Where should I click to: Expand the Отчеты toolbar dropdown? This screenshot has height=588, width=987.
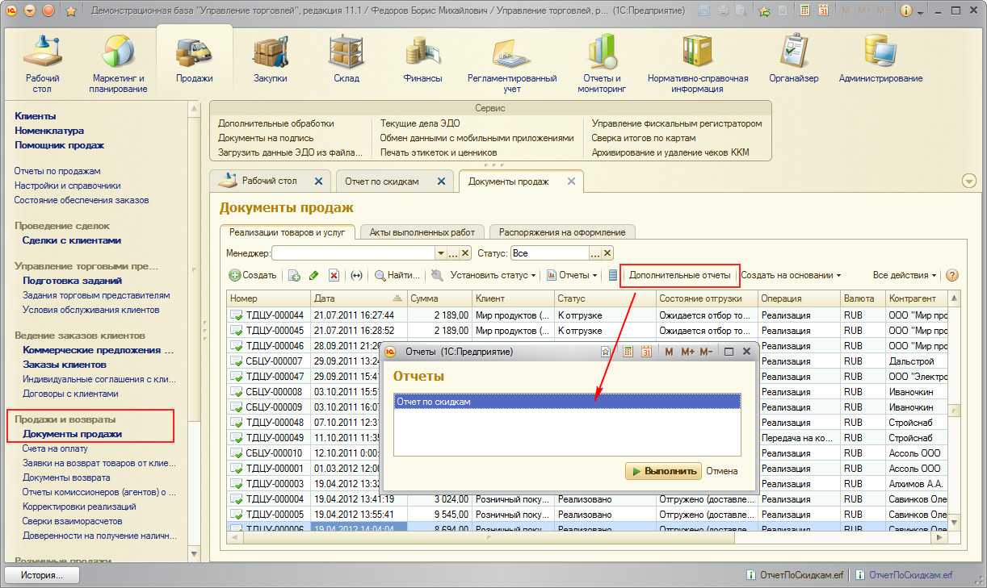point(572,275)
